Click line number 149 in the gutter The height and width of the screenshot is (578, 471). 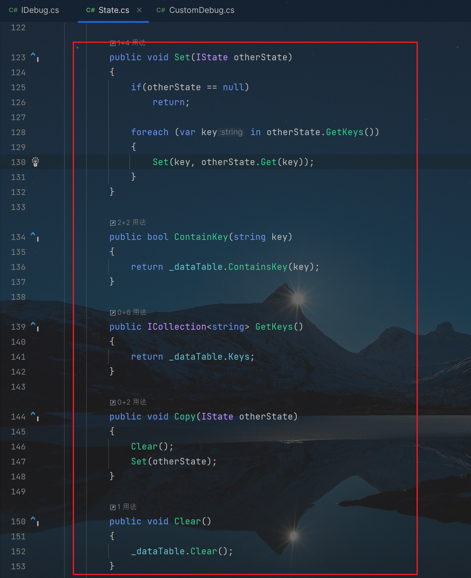(18, 492)
